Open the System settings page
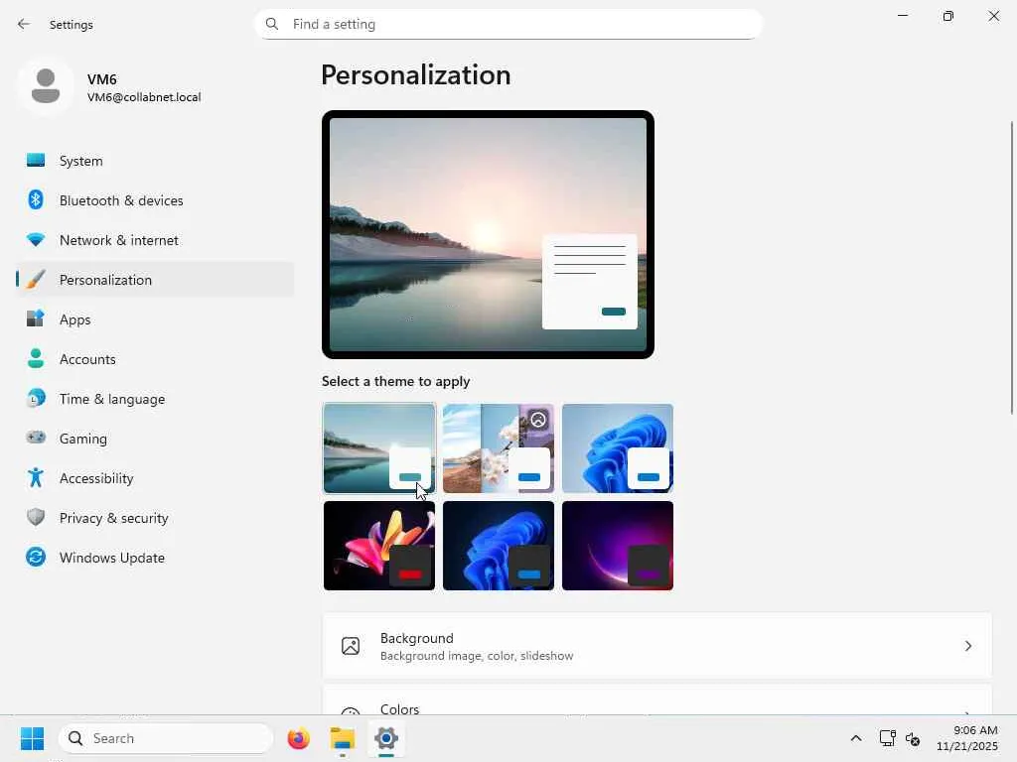 155,160
